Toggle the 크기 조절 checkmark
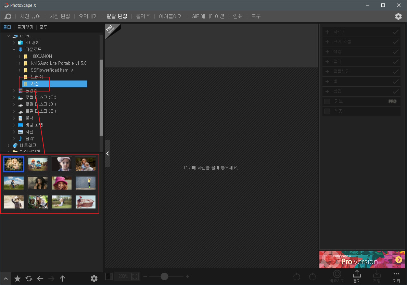 tap(395, 41)
